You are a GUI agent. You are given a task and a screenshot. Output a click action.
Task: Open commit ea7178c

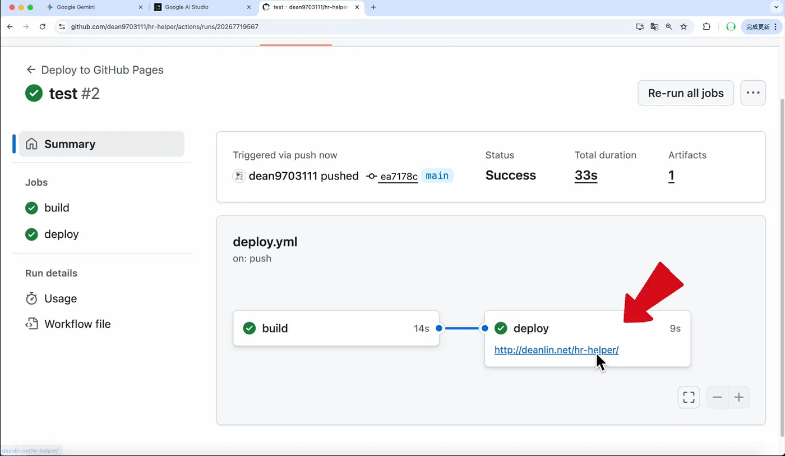(398, 176)
